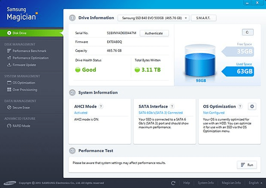
Task: Select Disk Drive in the sidebar
Action: tap(32, 33)
